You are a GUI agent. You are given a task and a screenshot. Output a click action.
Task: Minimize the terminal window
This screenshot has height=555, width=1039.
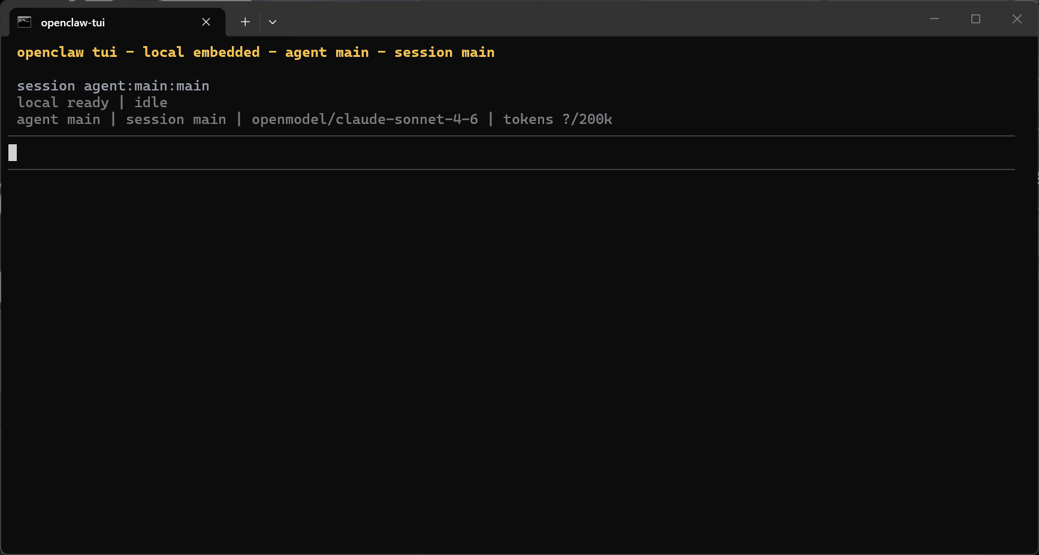point(934,19)
